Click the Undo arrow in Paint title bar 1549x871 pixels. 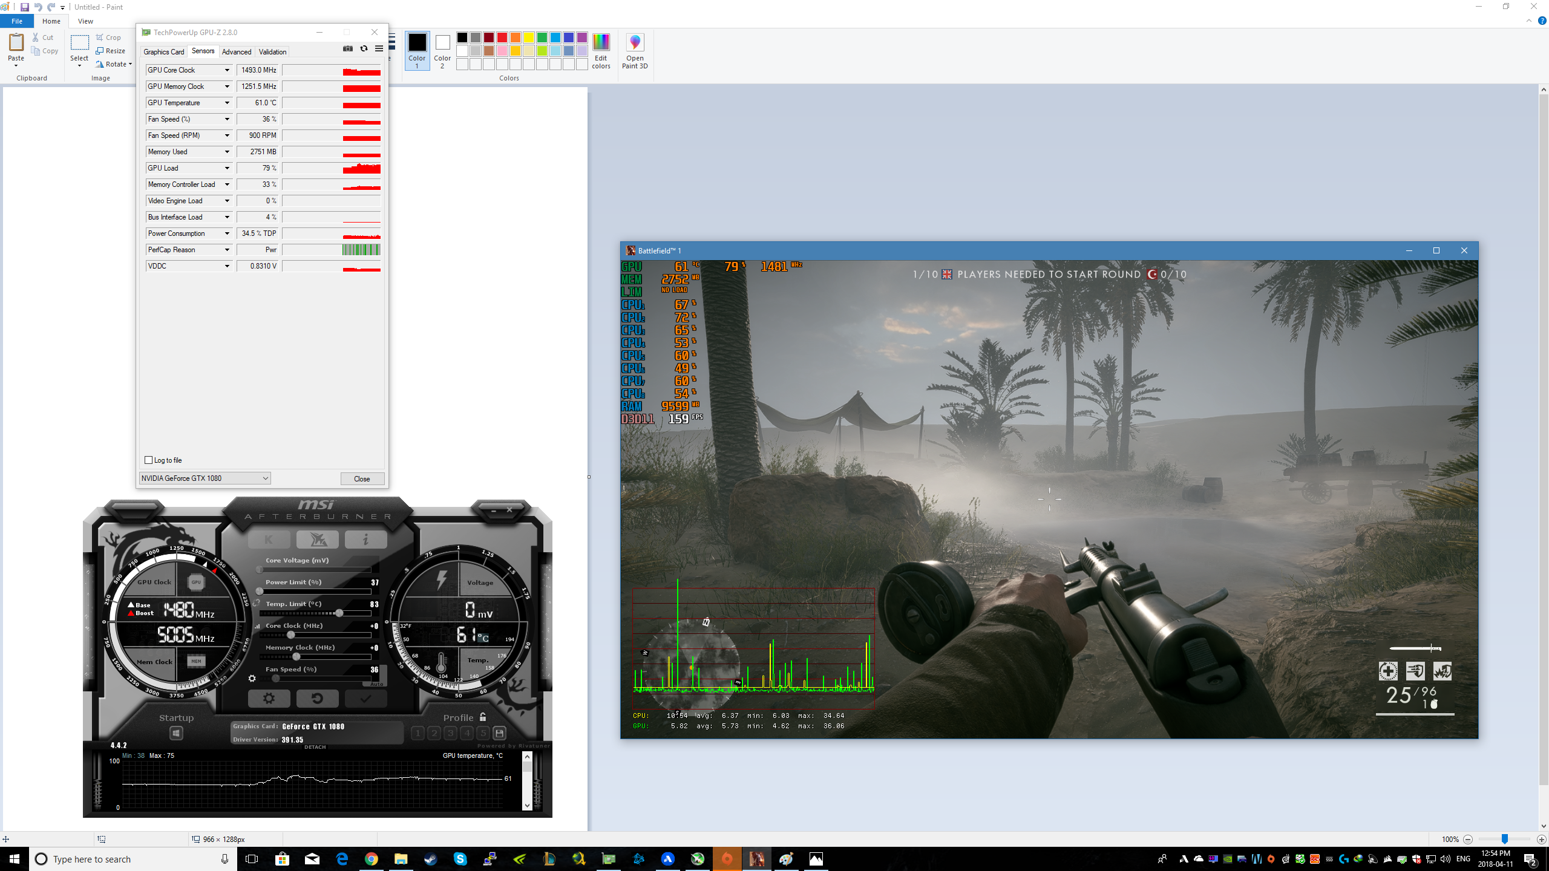coord(38,7)
